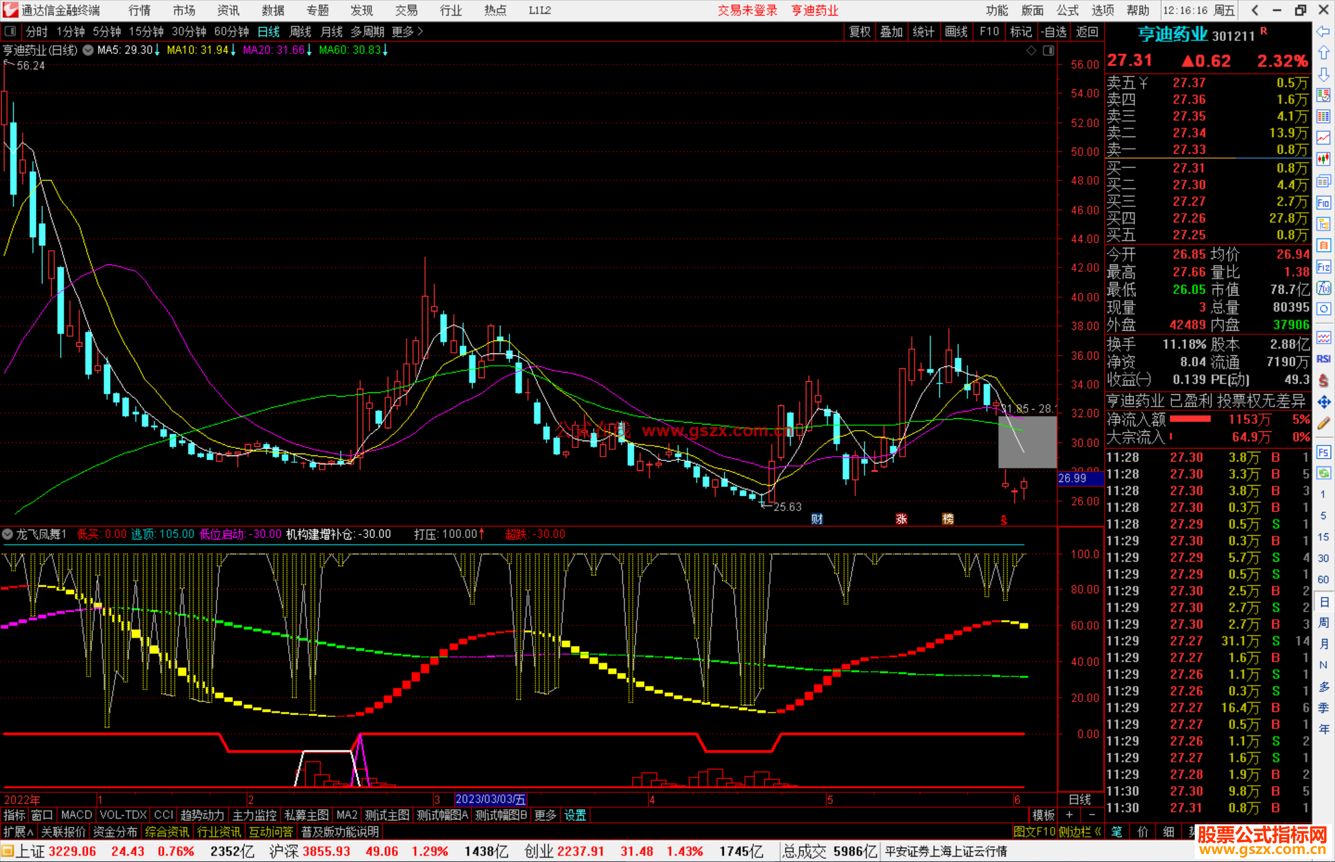
Task: Toggle the side panel icon at chart top-right
Action: point(1048,51)
